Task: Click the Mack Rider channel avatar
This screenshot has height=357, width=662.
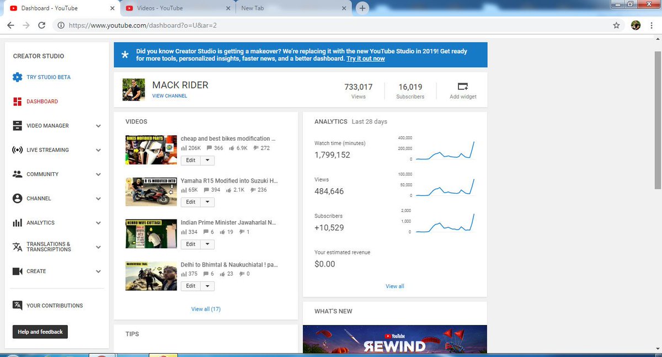Action: click(x=134, y=89)
